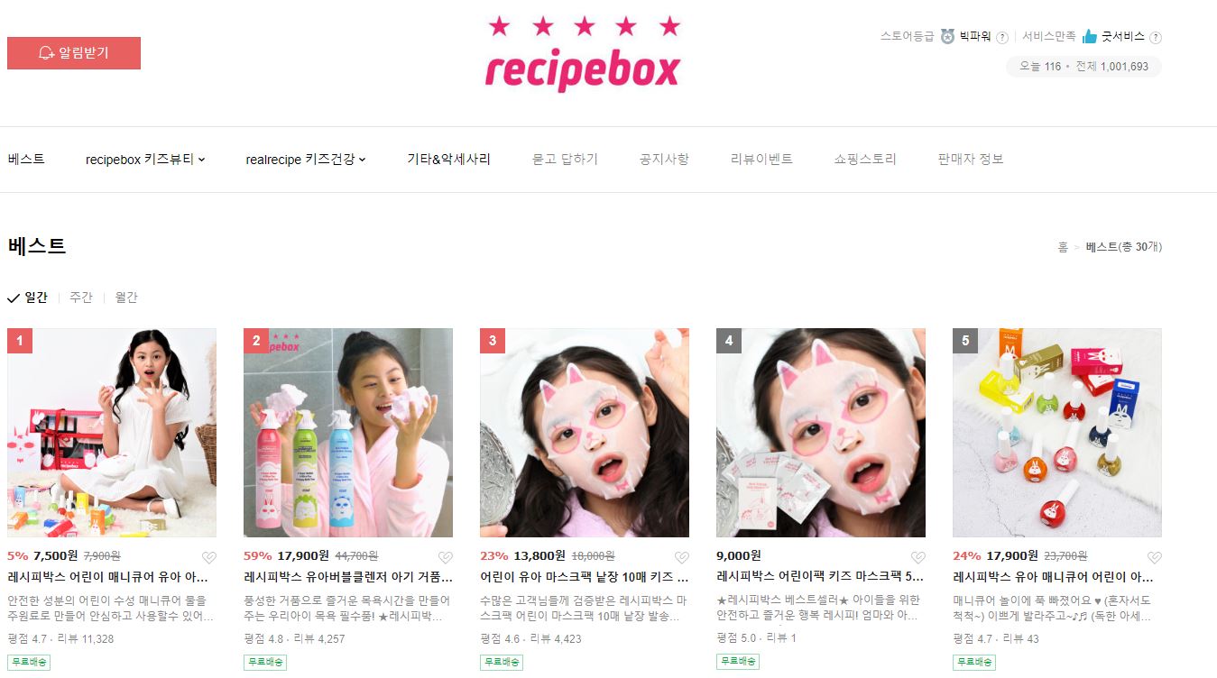Open the 리뷰이벤트 menu item
The image size is (1217, 678).
[x=761, y=160]
